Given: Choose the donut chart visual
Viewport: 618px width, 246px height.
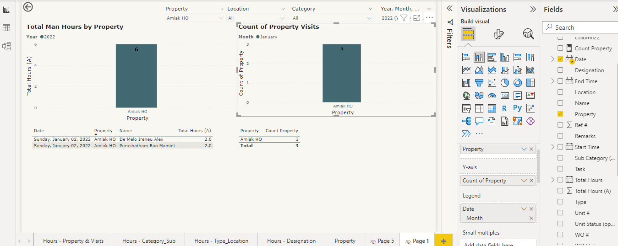Looking at the screenshot, I should pos(518,83).
